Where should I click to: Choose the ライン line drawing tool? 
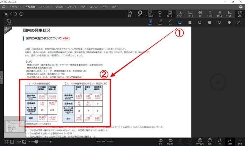(170, 22)
